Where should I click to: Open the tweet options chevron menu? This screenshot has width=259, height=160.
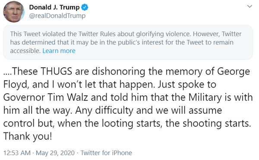pyautogui.click(x=250, y=6)
